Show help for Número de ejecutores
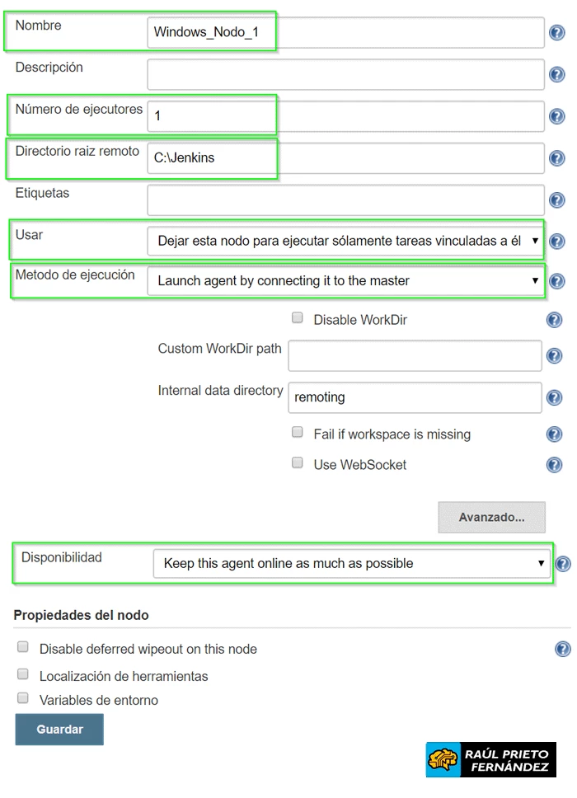 (556, 116)
